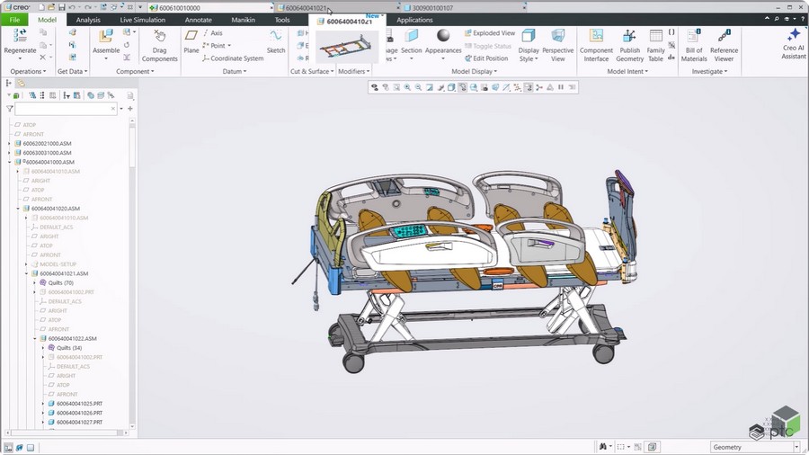Image resolution: width=809 pixels, height=455 pixels.
Task: Click the 600640041021 preview thumbnail
Action: pos(347,47)
